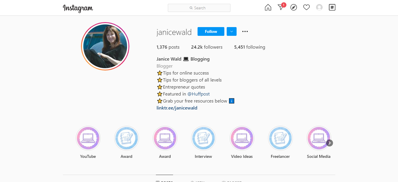View the 24.2k followers list

point(207,47)
